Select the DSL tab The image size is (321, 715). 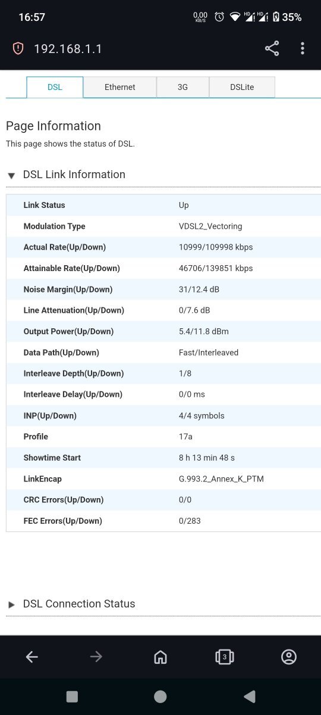click(55, 87)
